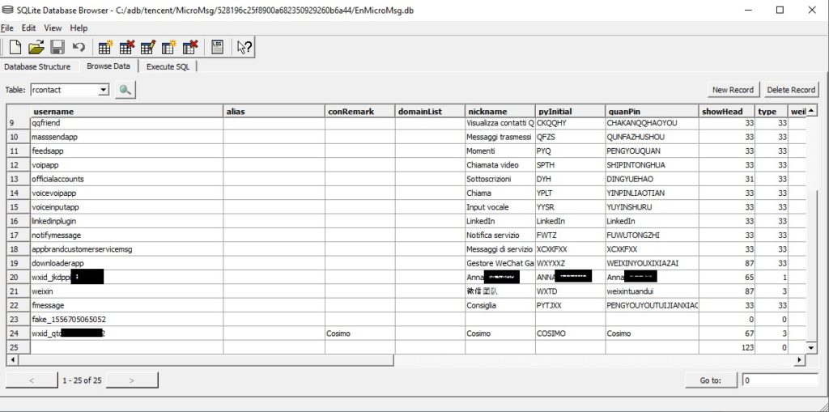
Task: Click the 'SHIPINTONGHUA' quanPin cell
Action: coord(652,165)
